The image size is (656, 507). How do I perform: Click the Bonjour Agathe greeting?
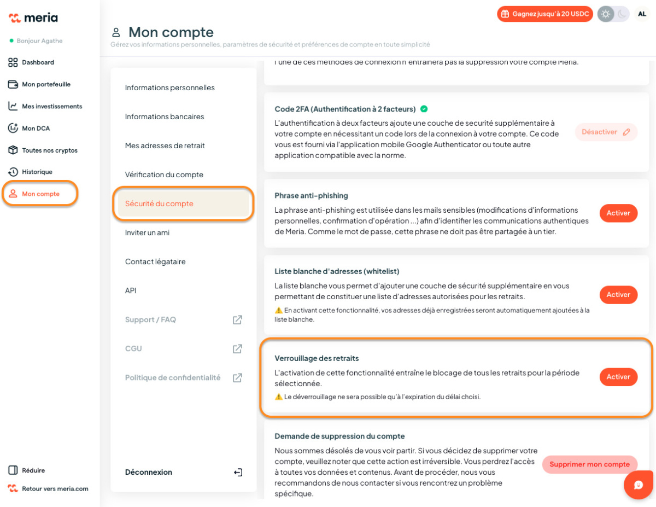[x=39, y=41]
